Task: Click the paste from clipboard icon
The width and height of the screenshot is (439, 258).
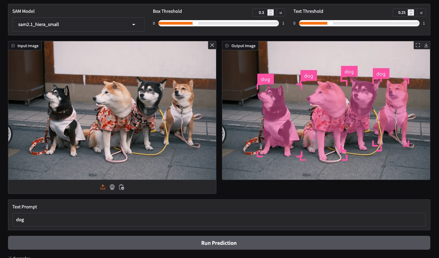Action: (121, 187)
